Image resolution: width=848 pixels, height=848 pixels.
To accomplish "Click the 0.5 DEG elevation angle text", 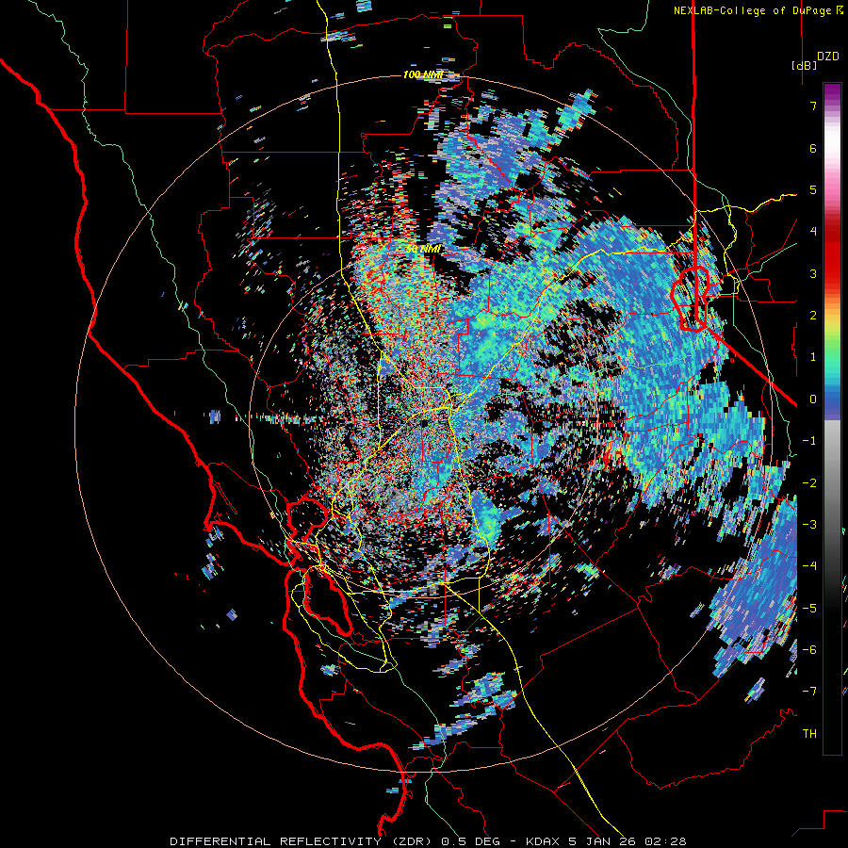I will (x=468, y=841).
